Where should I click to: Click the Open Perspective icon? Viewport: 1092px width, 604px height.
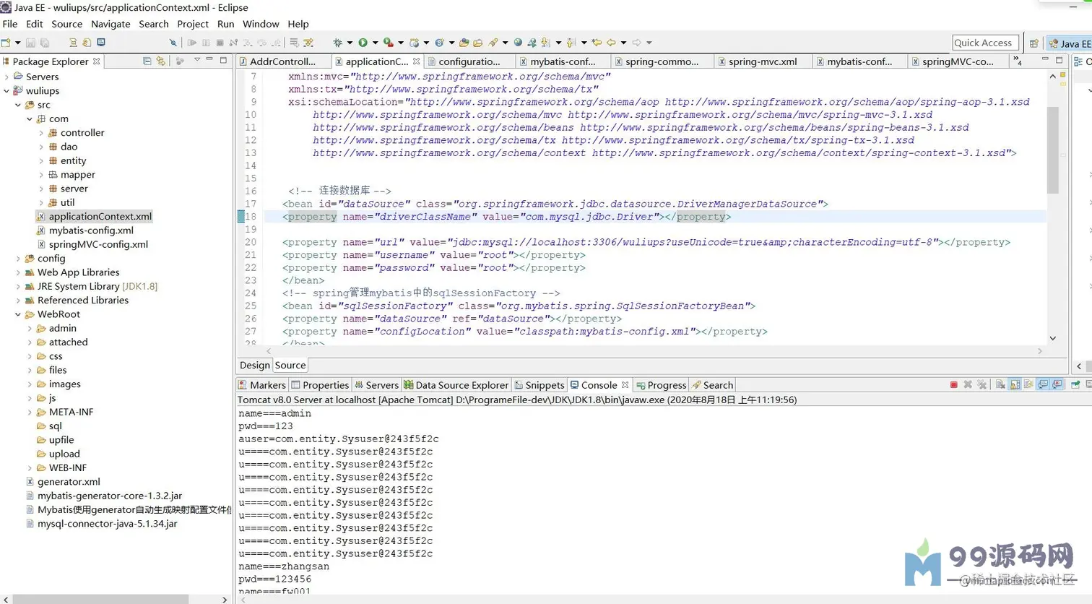pyautogui.click(x=1034, y=43)
